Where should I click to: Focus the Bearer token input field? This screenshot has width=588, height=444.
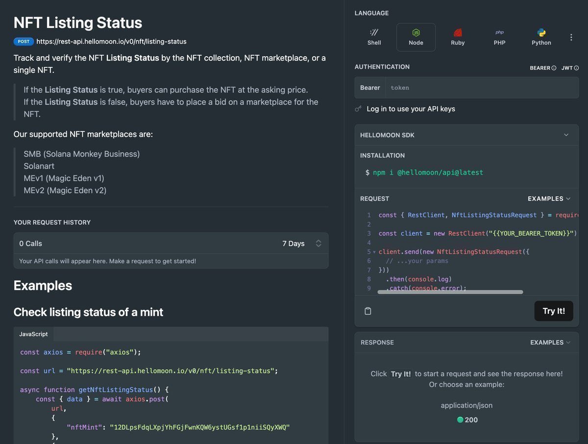pyautogui.click(x=481, y=88)
